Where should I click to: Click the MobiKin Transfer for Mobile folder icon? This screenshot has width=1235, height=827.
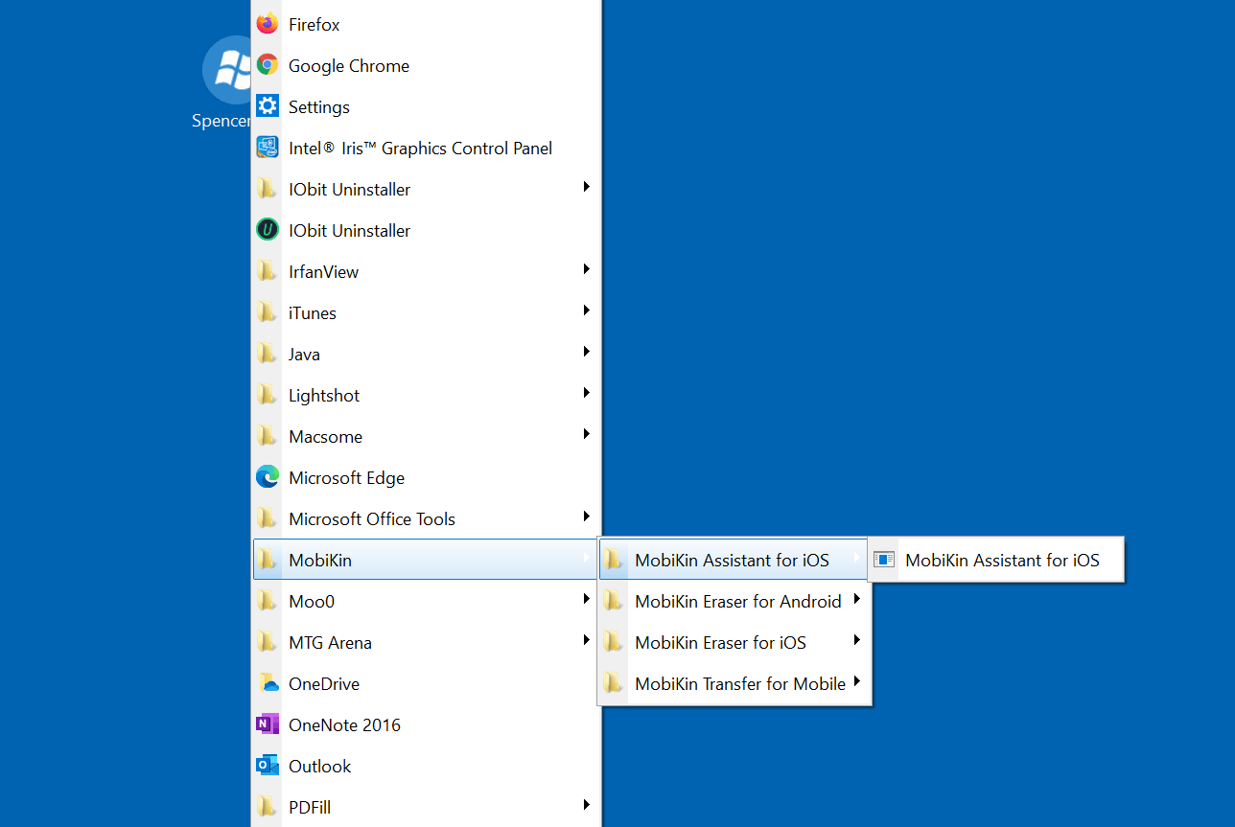click(x=614, y=683)
